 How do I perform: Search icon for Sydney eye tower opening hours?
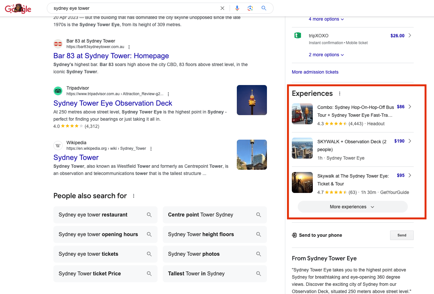[x=149, y=234]
